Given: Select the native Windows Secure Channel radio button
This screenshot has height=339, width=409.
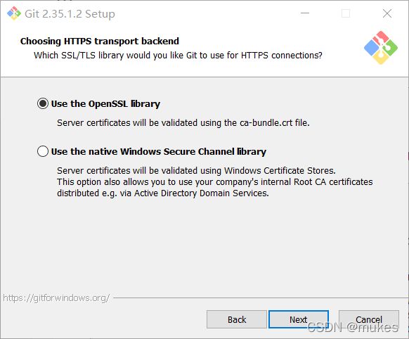Looking at the screenshot, I should click(43, 151).
